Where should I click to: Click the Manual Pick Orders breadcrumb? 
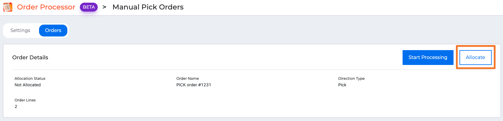click(148, 7)
